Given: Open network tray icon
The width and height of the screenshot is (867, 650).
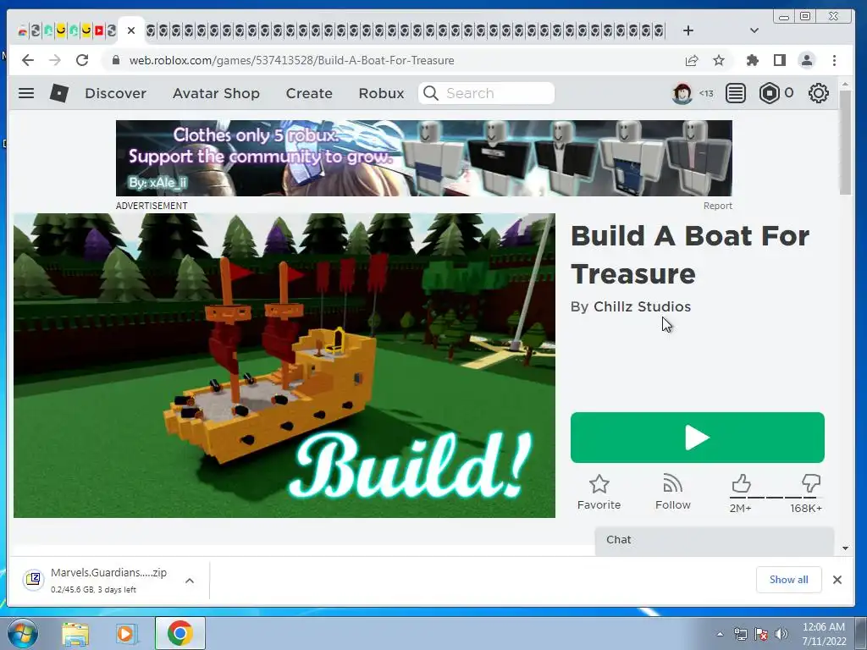Looking at the screenshot, I should [740, 634].
